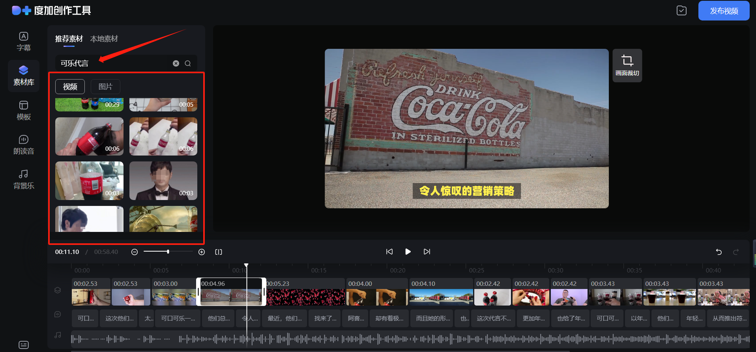
Task: Redo the last undone edit
Action: 736,252
